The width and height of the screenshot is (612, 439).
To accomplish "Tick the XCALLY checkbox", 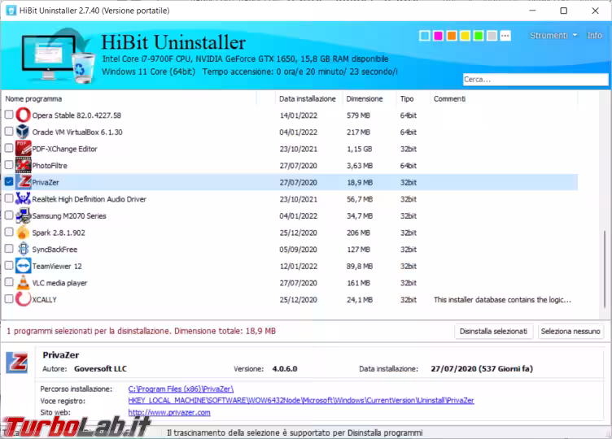I will (9, 299).
